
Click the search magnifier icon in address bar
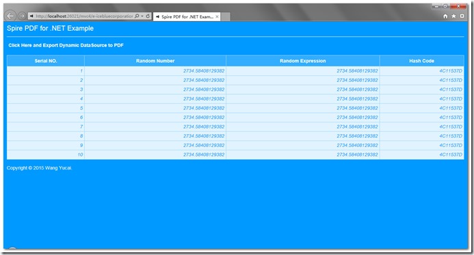click(137, 16)
